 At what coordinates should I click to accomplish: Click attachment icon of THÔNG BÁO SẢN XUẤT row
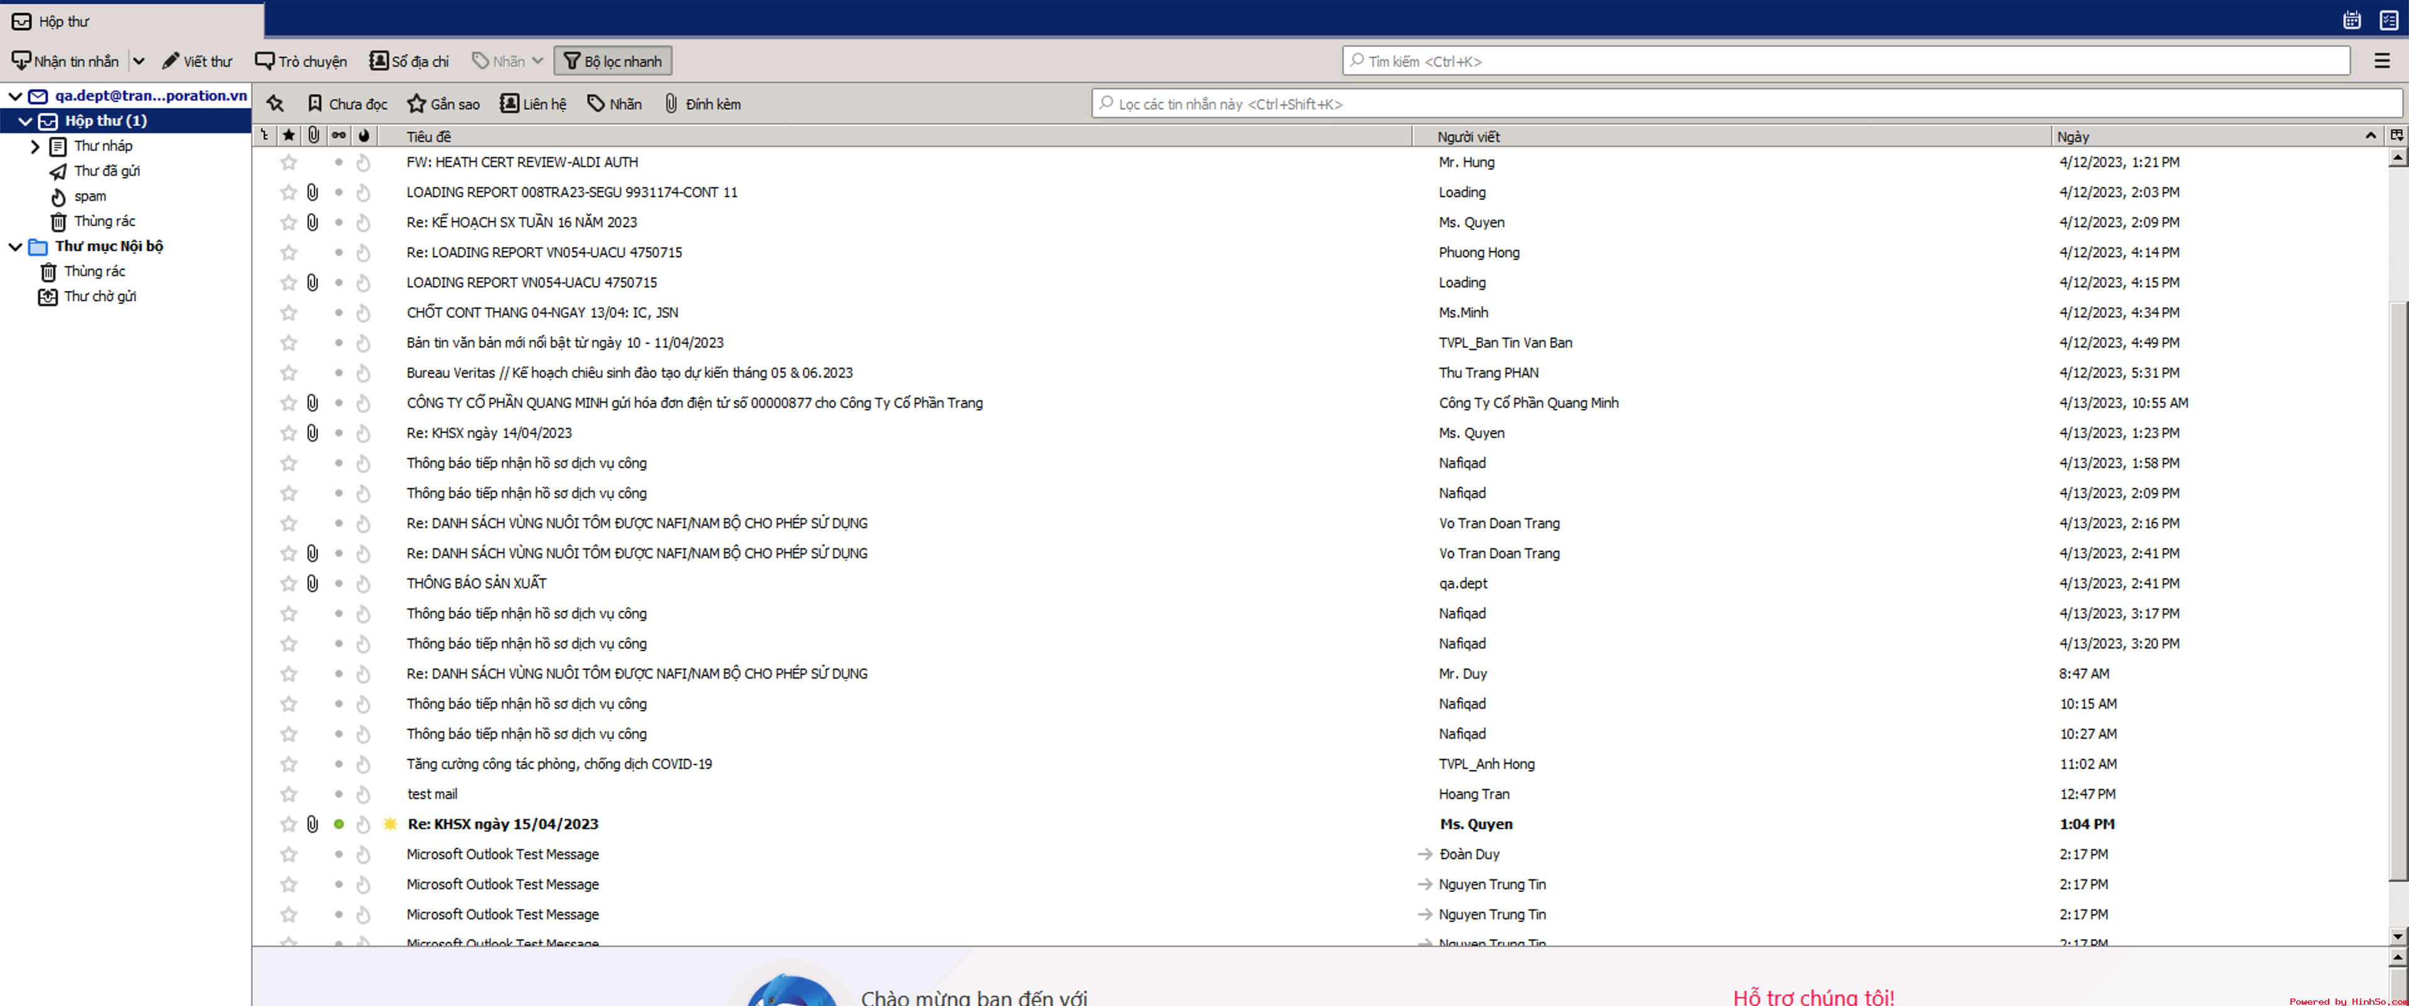312,583
